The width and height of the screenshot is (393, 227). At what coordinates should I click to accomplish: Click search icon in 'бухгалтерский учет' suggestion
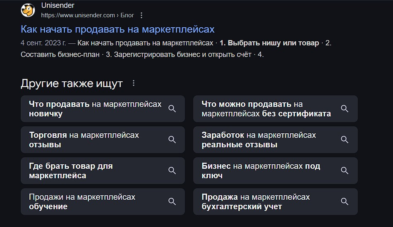[345, 202]
